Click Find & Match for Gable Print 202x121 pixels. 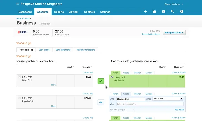pyautogui.click(x=178, y=73)
